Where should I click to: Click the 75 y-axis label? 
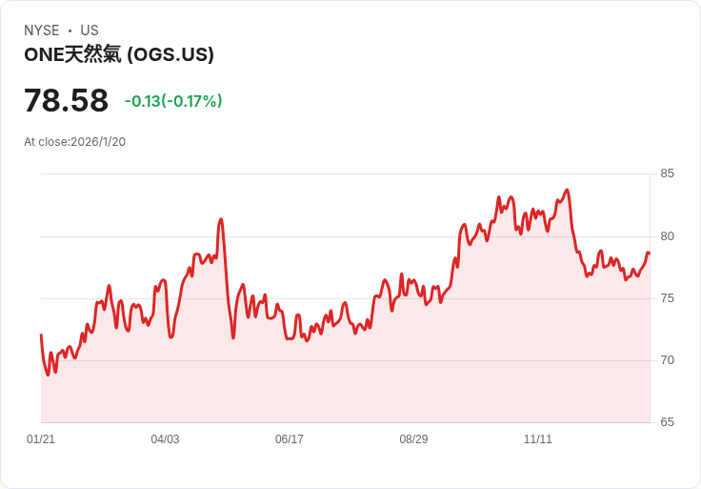click(668, 298)
